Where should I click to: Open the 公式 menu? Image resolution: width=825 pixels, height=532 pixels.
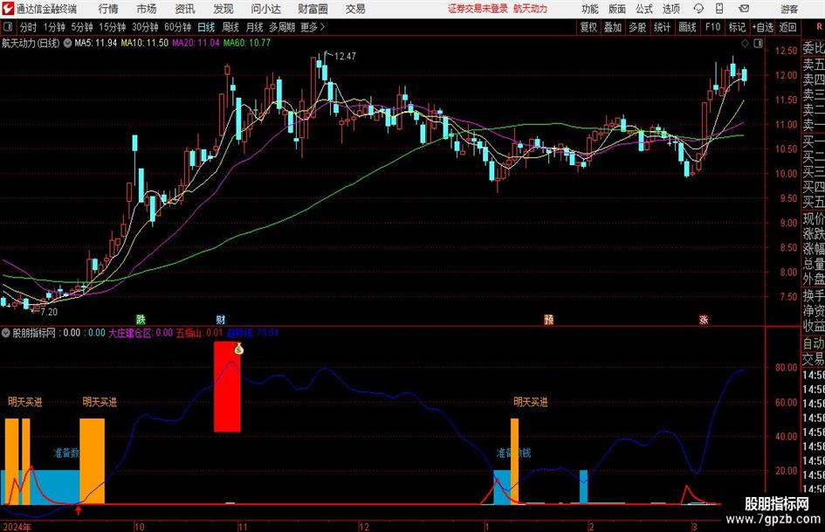point(644,9)
